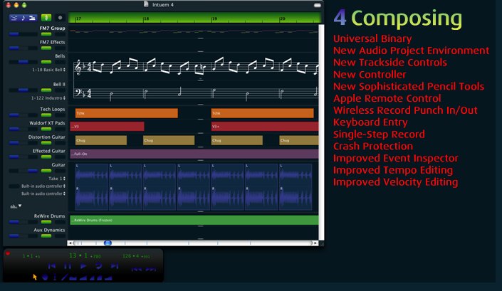This screenshot has height=291, width=502.
Task: Click the ReWire Drums (Frozen) green clip
Action: tap(194, 221)
